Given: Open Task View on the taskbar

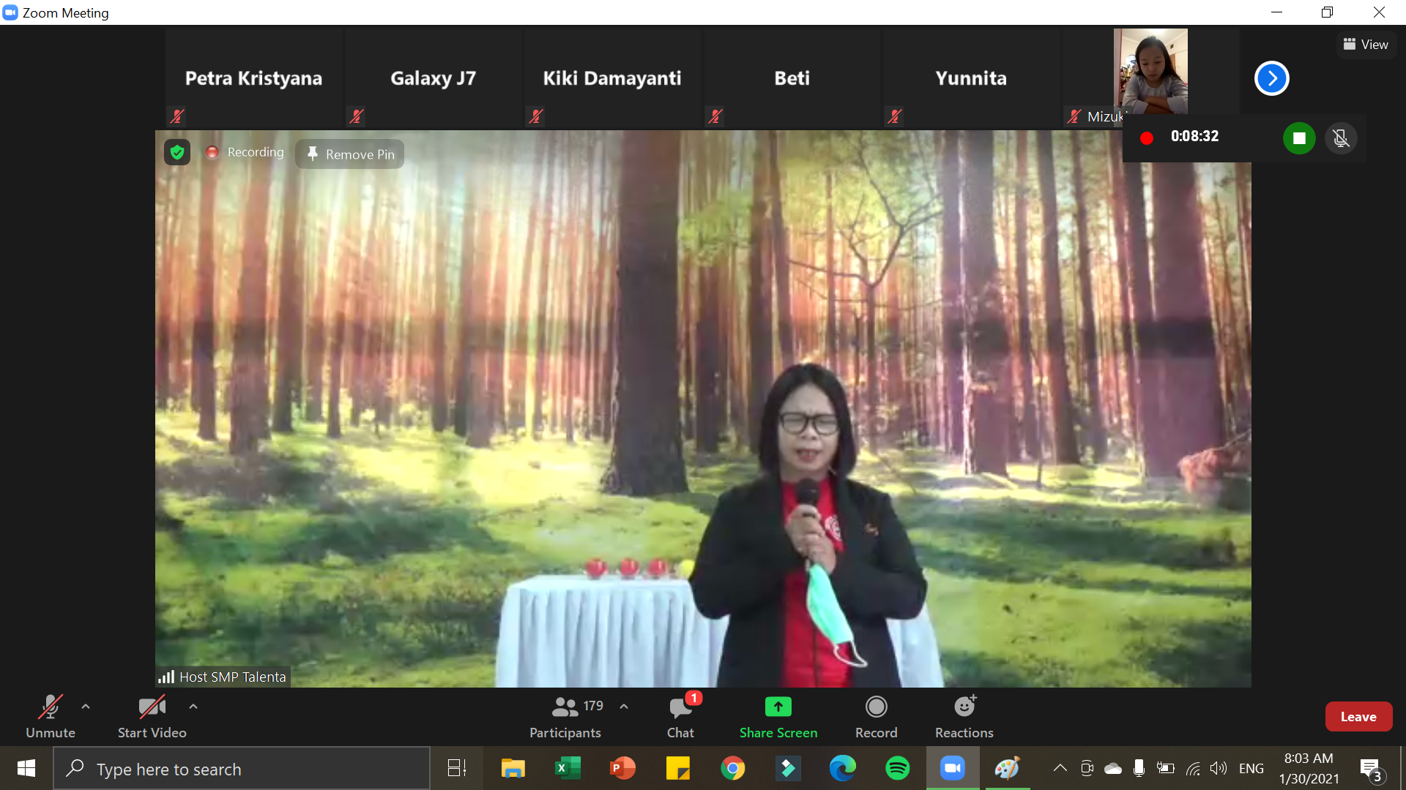Looking at the screenshot, I should click(x=457, y=768).
